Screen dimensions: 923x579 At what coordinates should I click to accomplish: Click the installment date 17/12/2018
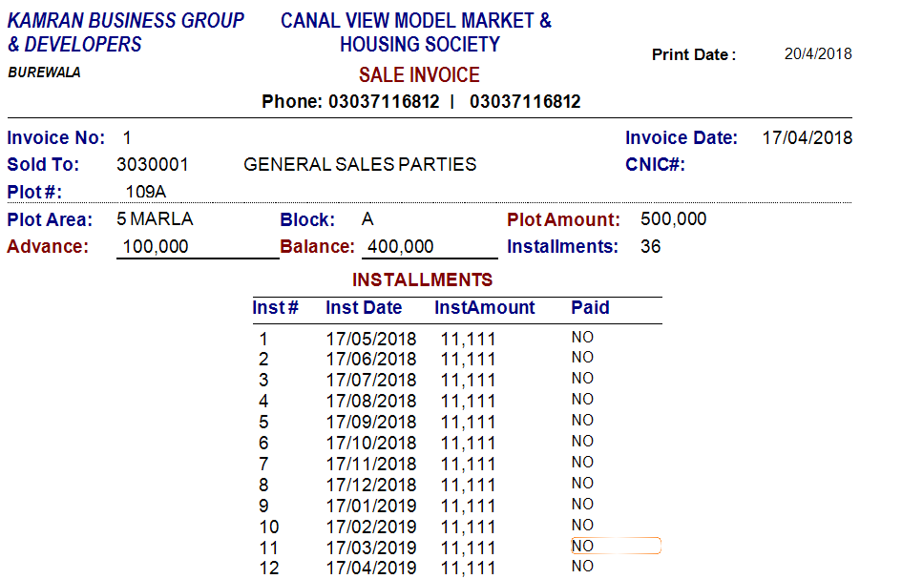click(x=371, y=486)
